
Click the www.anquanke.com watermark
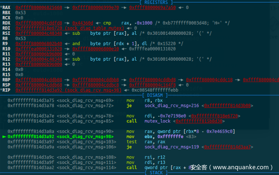tap(231, 167)
